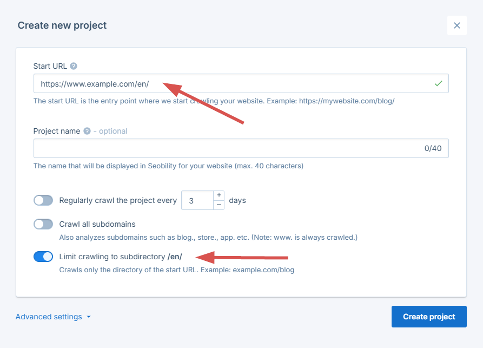Screen dimensions: 483x348
Task: Click the bold /en/ subdirectory label
Action: coord(175,256)
